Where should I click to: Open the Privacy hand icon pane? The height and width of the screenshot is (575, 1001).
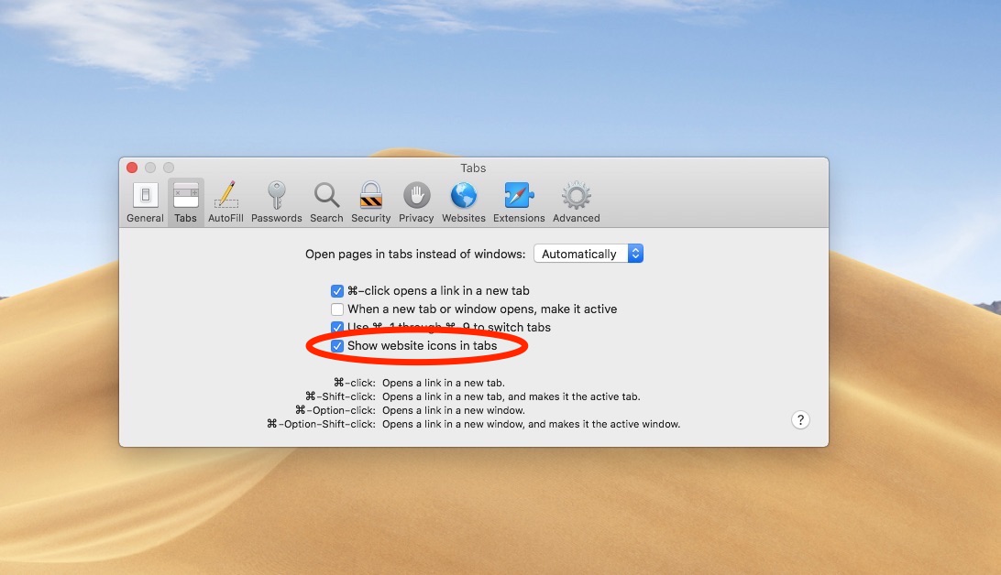(x=416, y=202)
